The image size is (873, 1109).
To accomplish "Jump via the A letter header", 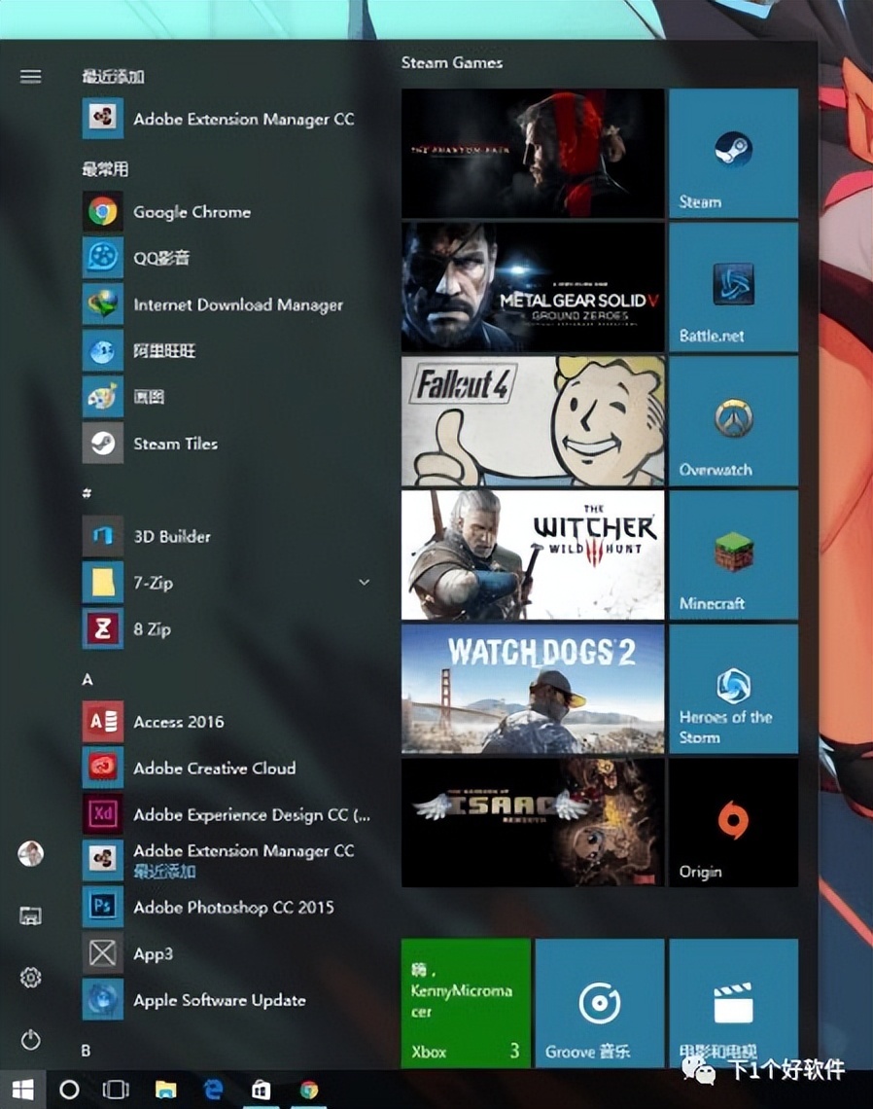I will pos(87,679).
